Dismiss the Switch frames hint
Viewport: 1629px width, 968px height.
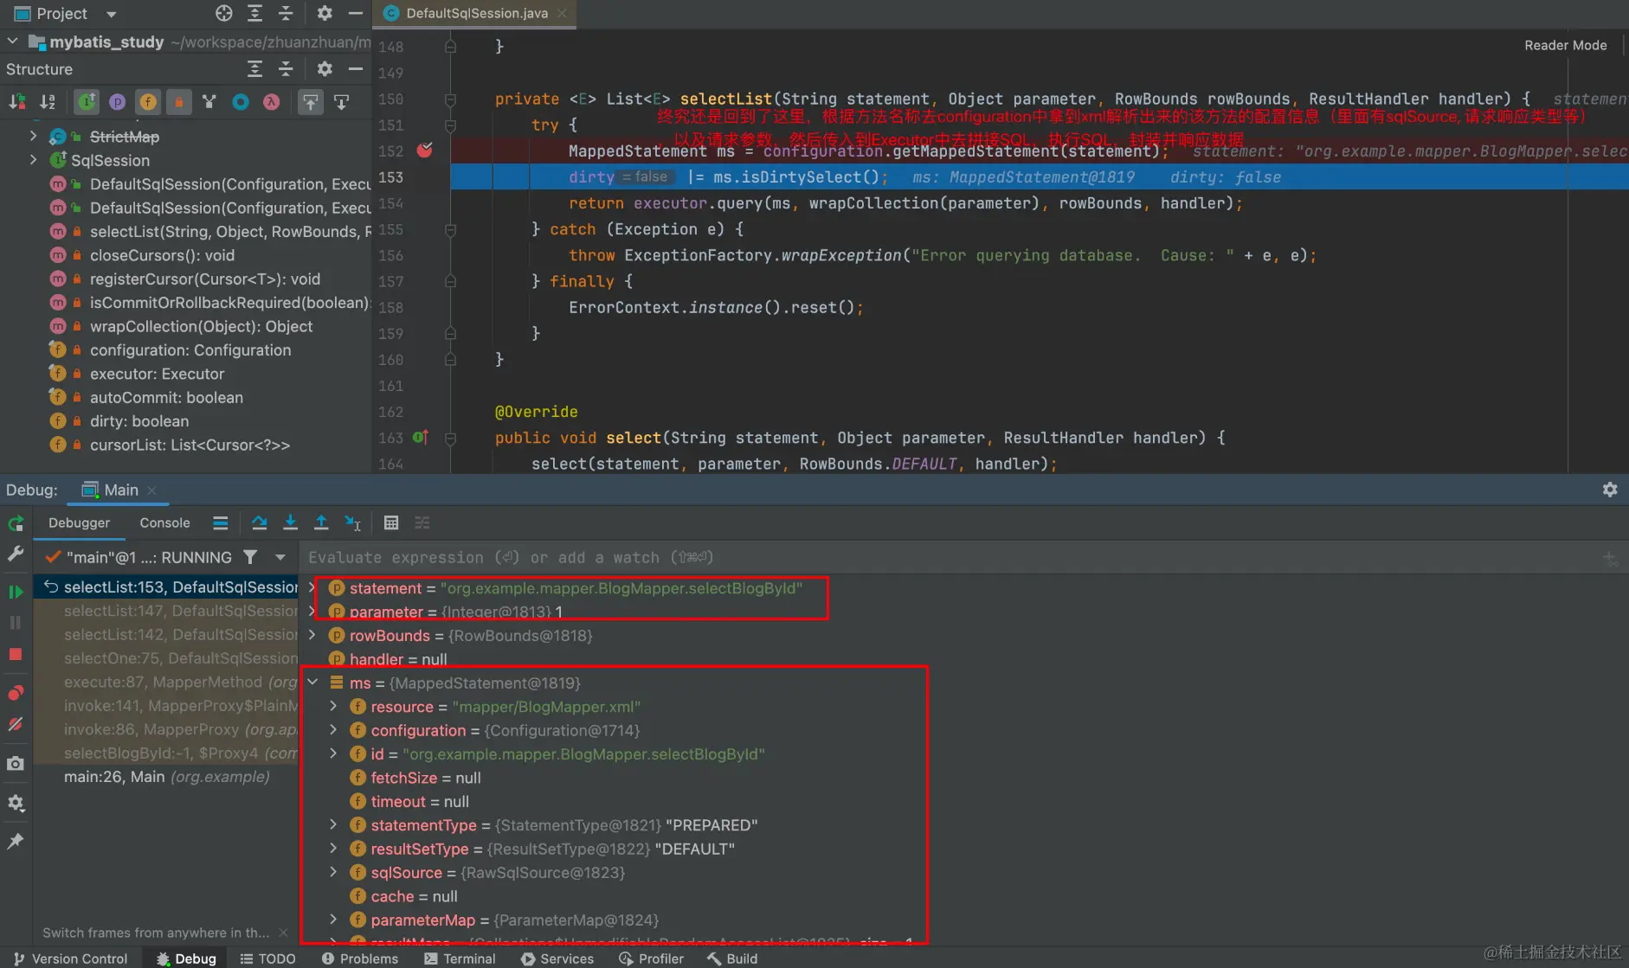coord(283,933)
